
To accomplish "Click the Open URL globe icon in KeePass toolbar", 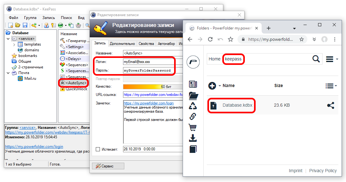I will click(61, 25).
